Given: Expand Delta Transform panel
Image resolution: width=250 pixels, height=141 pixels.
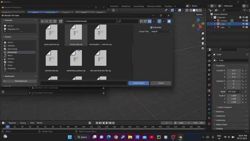Looking at the screenshot, I should tap(225, 107).
